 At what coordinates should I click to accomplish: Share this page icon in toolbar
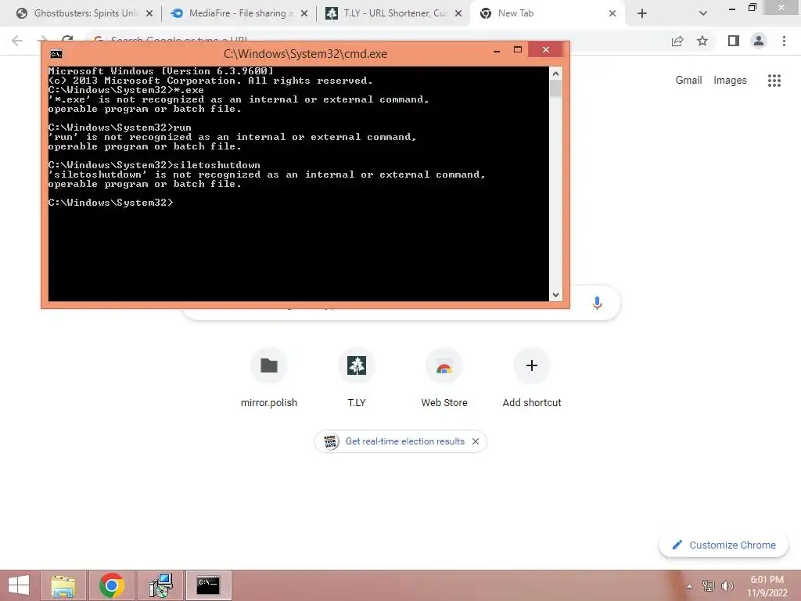[x=677, y=41]
